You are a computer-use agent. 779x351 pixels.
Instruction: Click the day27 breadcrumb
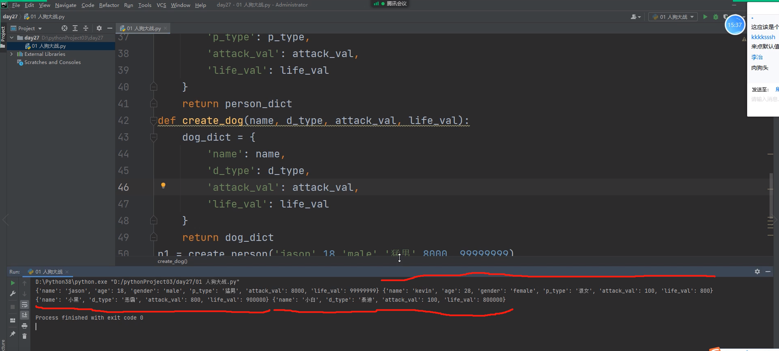click(10, 17)
